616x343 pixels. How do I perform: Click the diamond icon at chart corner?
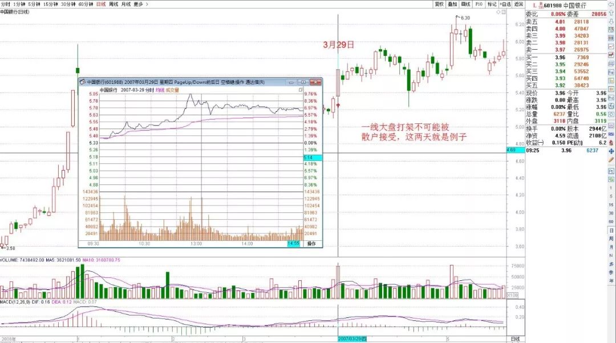tap(499, 12)
